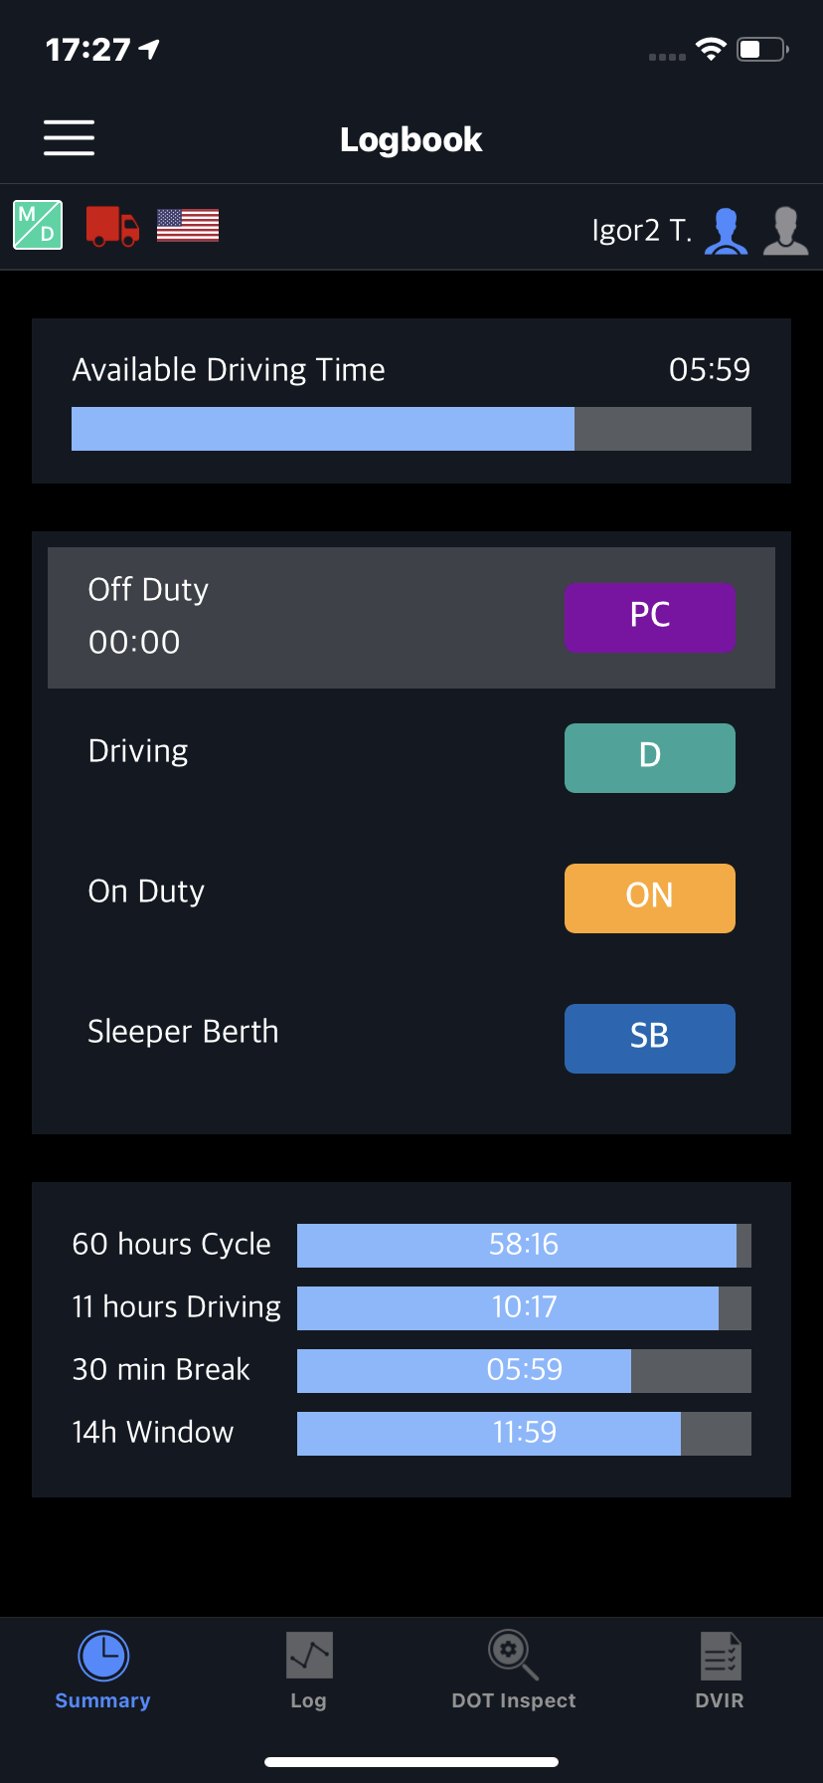Set duty status to Driving
Viewport: 823px width, 1783px height.
click(649, 757)
